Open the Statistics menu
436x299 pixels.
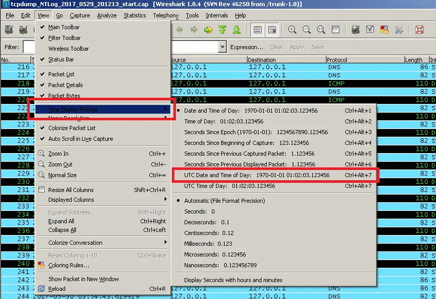(x=134, y=15)
